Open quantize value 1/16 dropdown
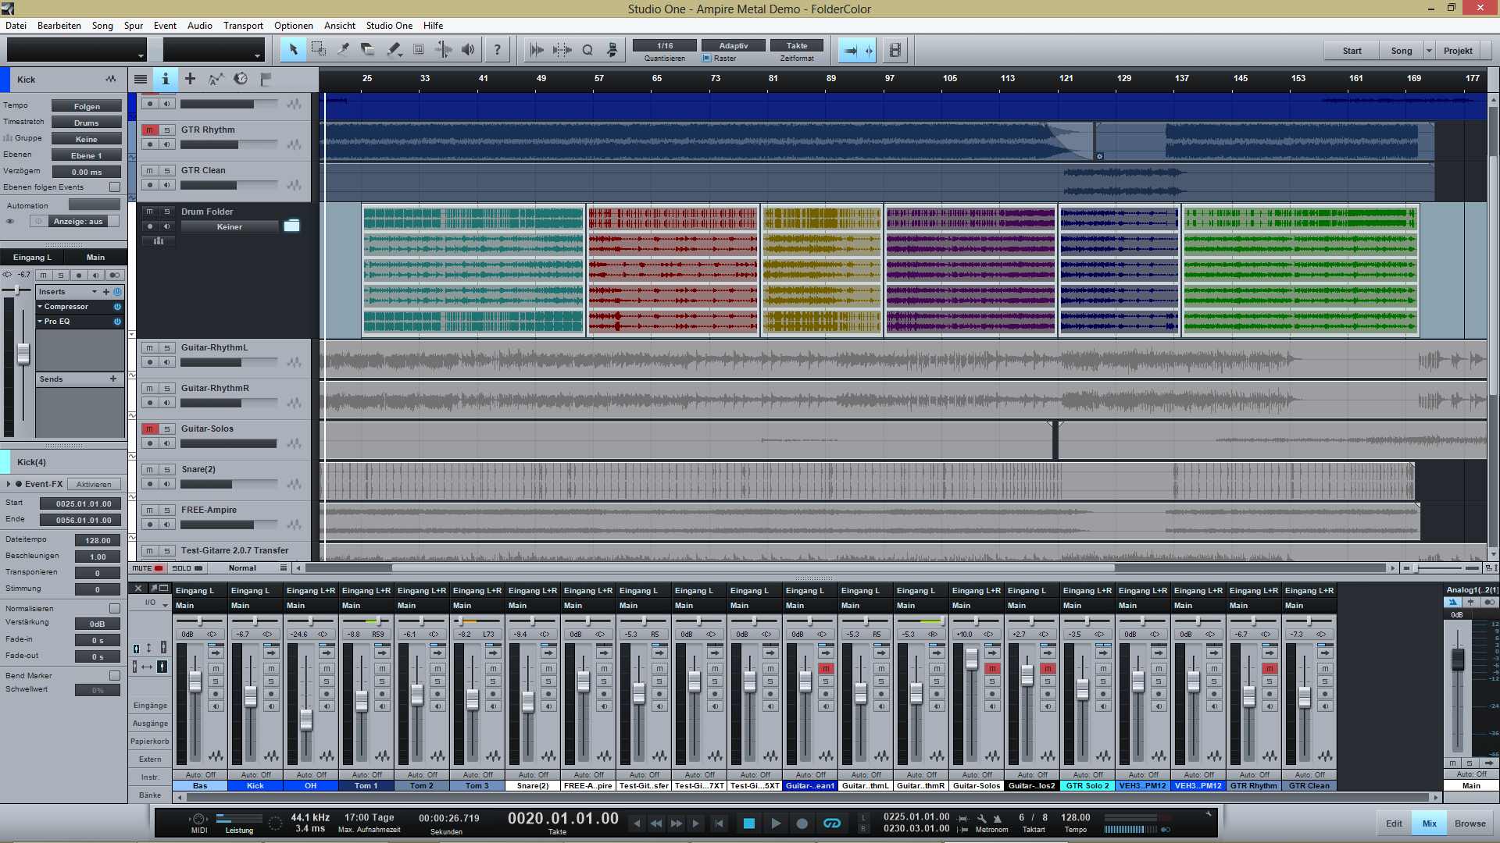Screen dimensions: 1500x843 (665, 45)
